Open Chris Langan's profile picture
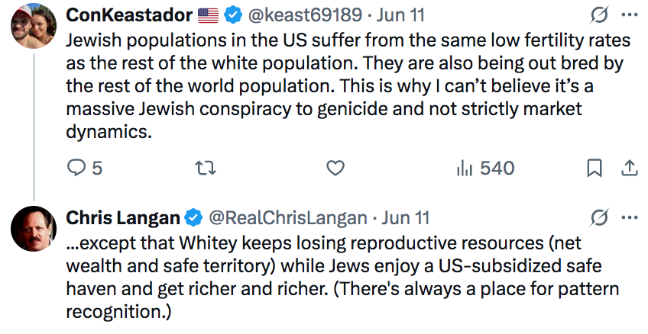Screen dimensions: 648x334 pyautogui.click(x=33, y=229)
